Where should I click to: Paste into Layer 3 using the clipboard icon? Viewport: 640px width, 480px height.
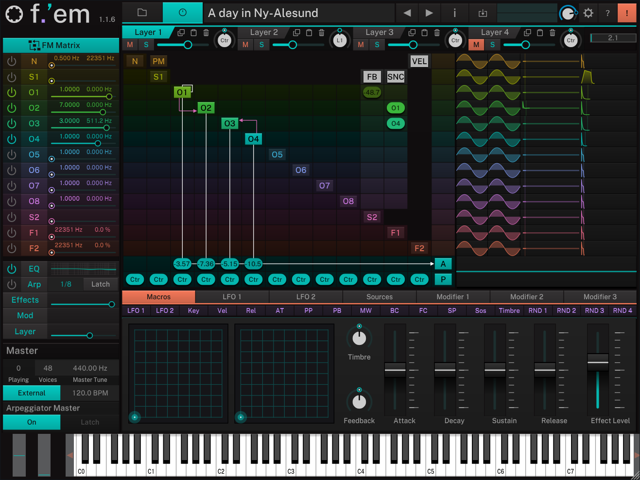click(424, 33)
